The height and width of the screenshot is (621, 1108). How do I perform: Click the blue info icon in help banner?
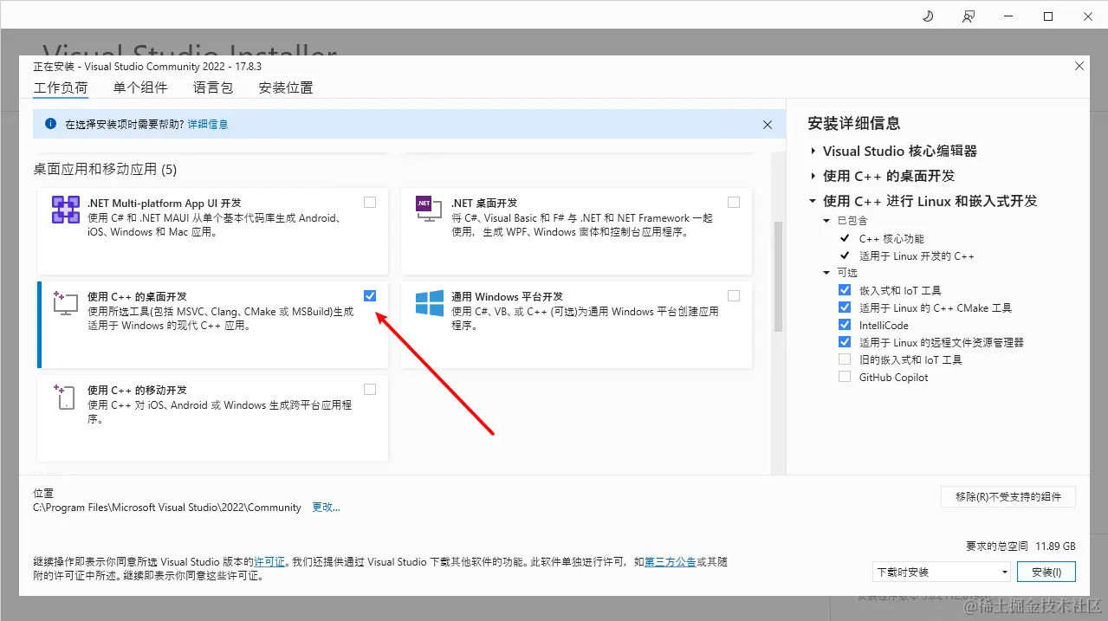tap(50, 124)
